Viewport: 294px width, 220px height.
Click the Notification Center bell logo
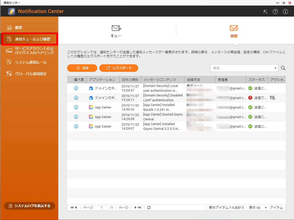click(12, 12)
